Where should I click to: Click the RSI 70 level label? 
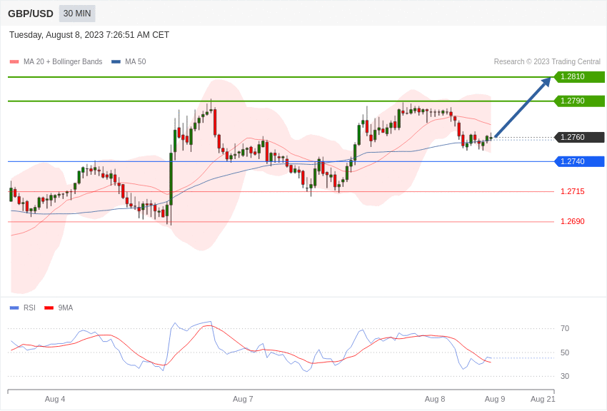565,329
